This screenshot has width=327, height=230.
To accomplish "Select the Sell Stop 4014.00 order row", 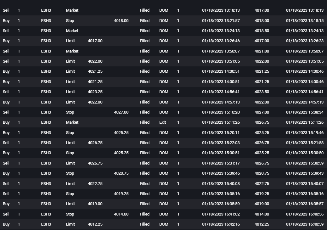I will pyautogui.click(x=163, y=214).
